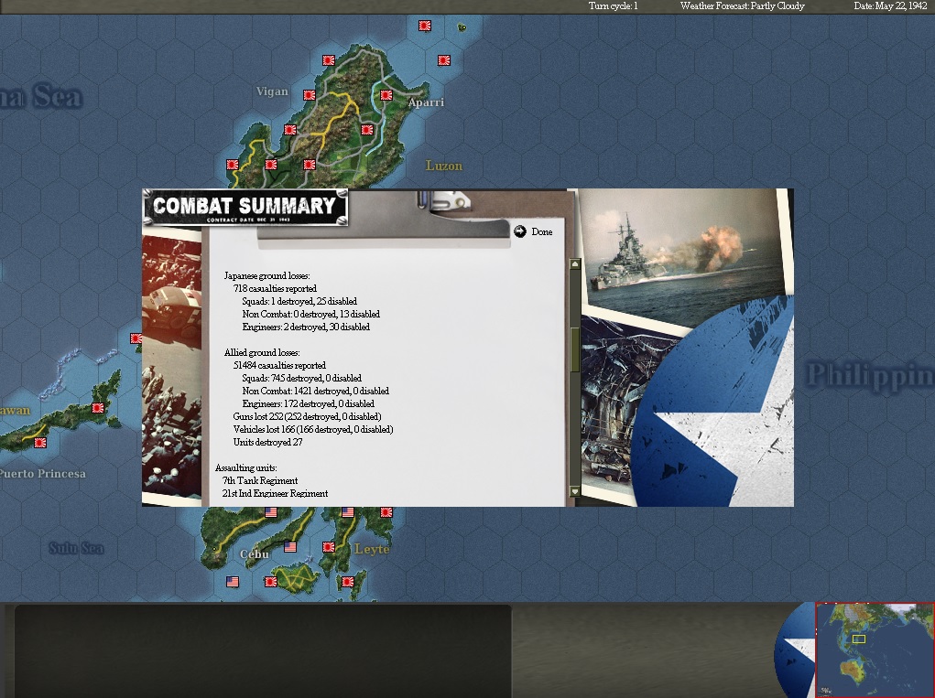Click the Weather Forecast: Partly Cloudy text
This screenshot has width=935, height=698.
pos(743,6)
